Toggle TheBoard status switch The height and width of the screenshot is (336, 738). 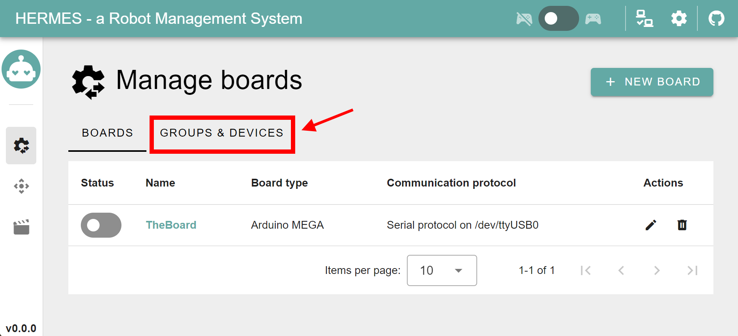coord(101,225)
